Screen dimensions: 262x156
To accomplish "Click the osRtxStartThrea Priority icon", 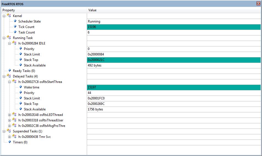I will click(21, 92).
